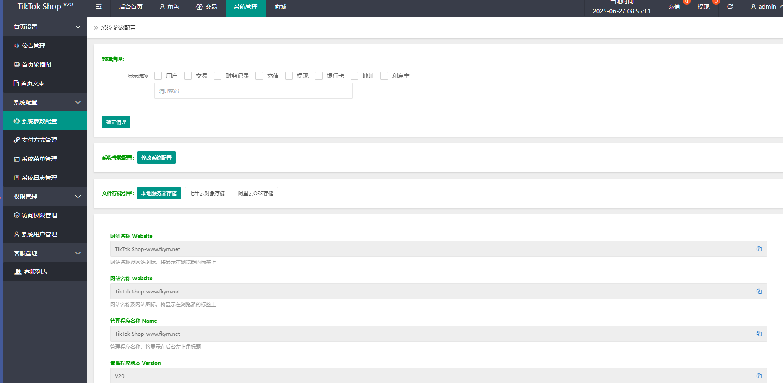The height and width of the screenshot is (383, 783).
Task: Open the 商城 top menu
Action: tap(280, 7)
